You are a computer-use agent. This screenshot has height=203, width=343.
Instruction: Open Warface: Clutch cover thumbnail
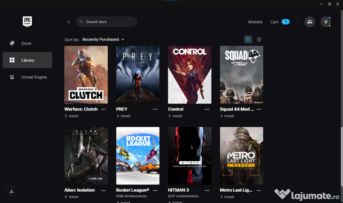pos(86,75)
